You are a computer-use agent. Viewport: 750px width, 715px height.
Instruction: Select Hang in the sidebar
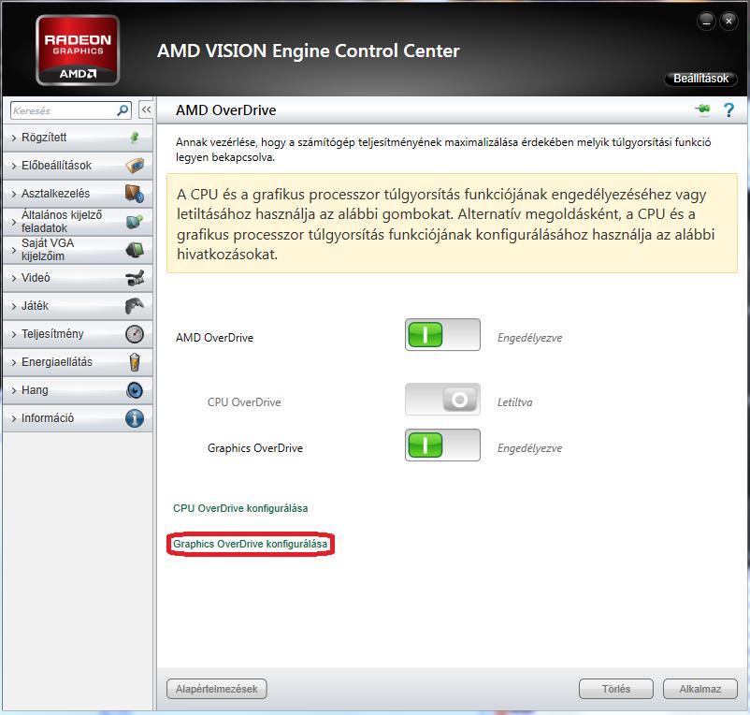78,390
